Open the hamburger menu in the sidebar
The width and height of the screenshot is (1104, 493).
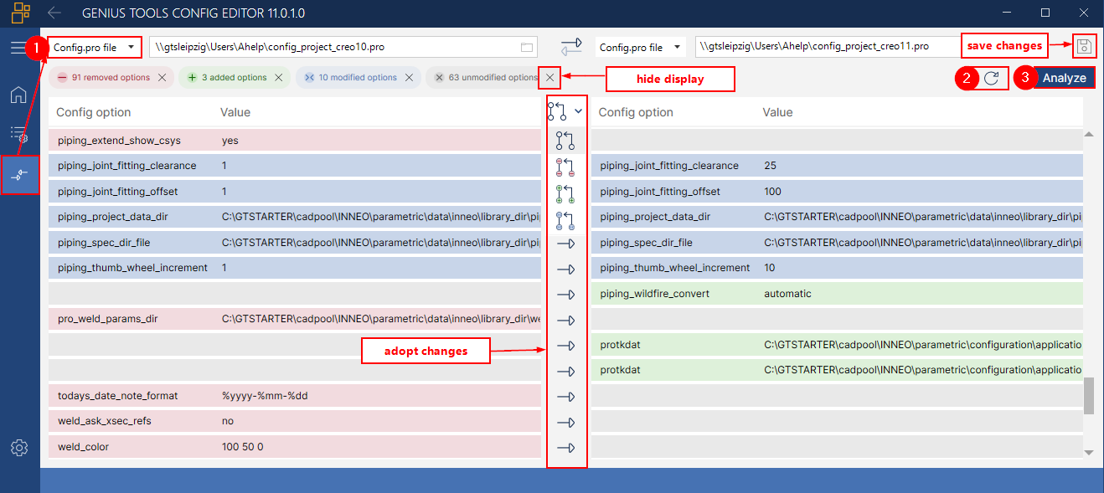(x=18, y=48)
